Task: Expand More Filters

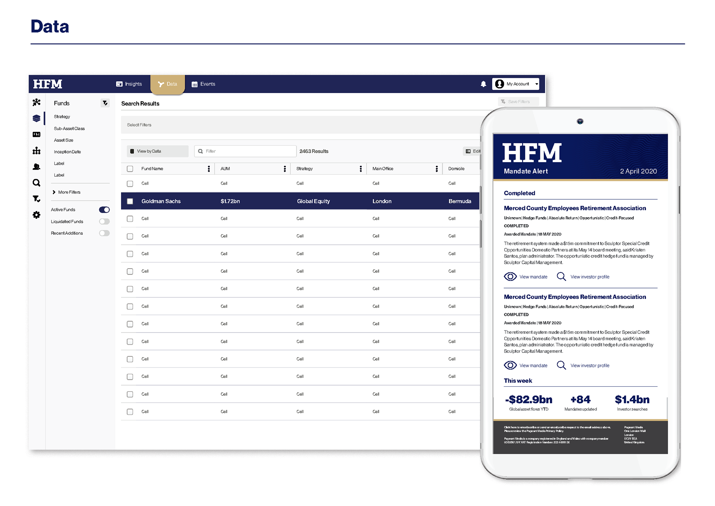Action: tap(67, 192)
